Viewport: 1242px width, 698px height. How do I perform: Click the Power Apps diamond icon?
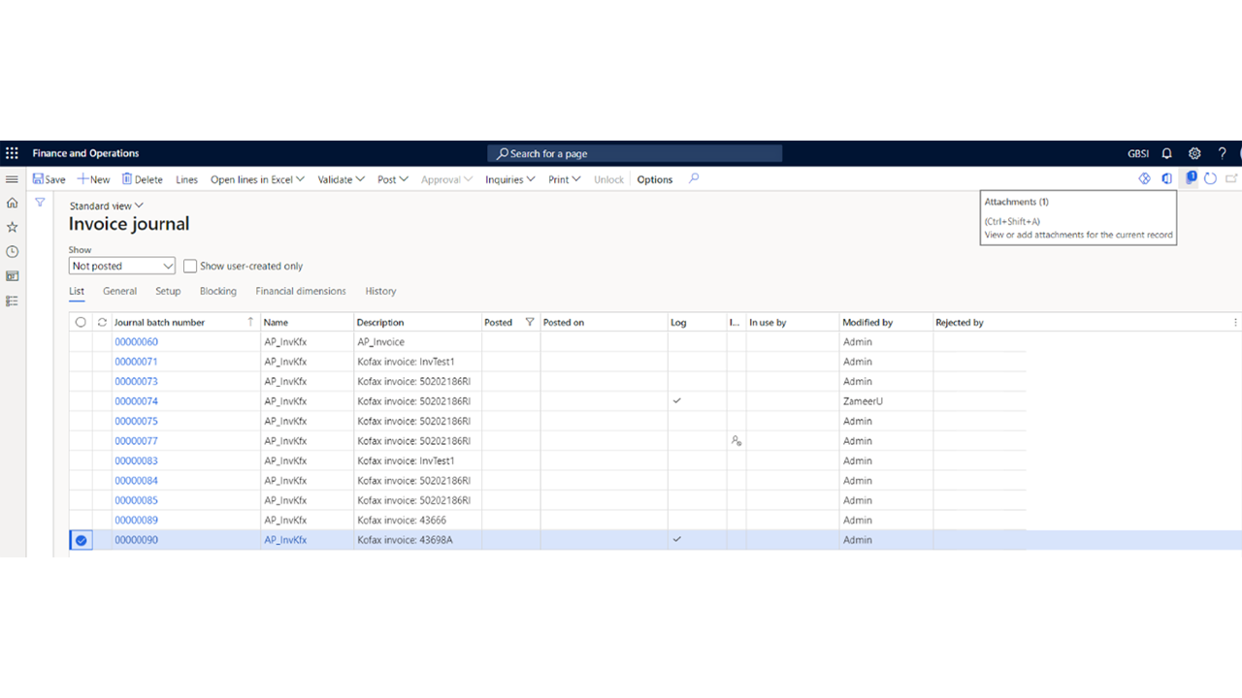point(1144,178)
